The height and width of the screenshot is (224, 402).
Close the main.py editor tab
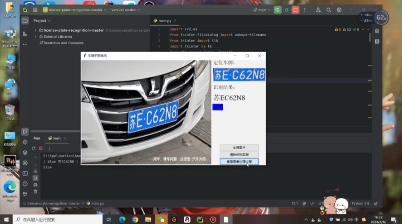click(175, 21)
